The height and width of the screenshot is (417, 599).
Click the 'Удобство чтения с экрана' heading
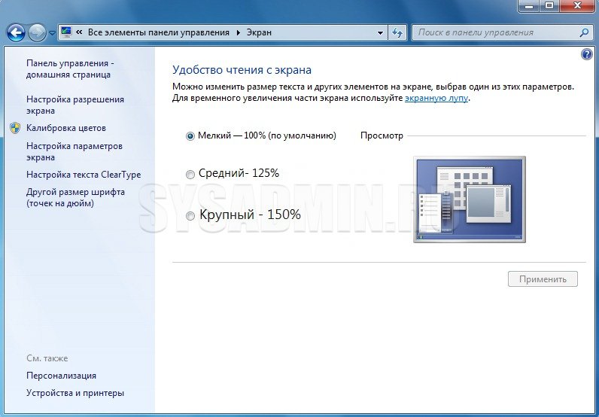point(242,70)
